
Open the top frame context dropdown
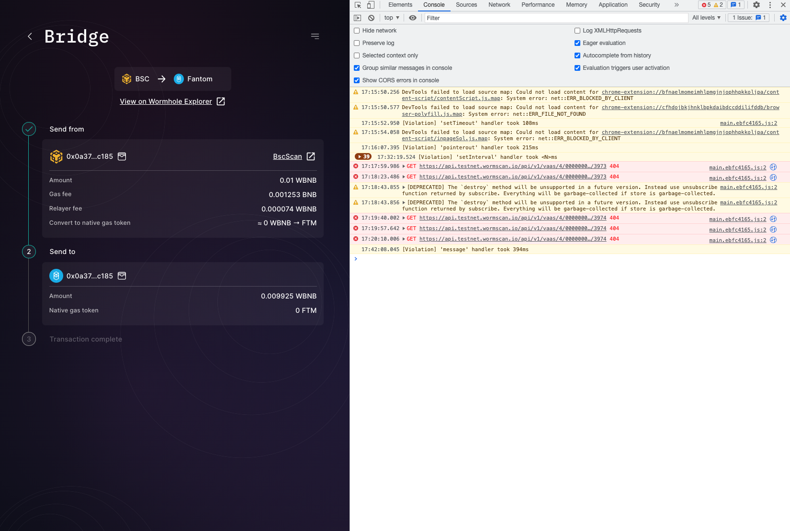(391, 18)
